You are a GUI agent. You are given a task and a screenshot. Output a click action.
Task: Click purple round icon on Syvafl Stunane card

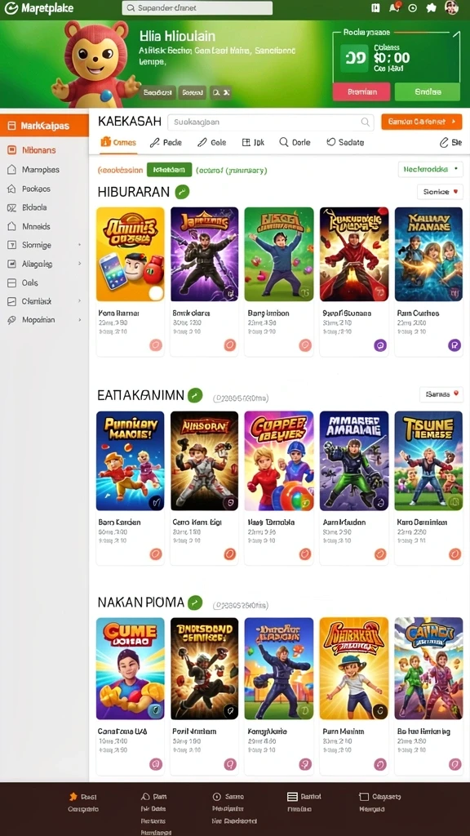pyautogui.click(x=380, y=345)
